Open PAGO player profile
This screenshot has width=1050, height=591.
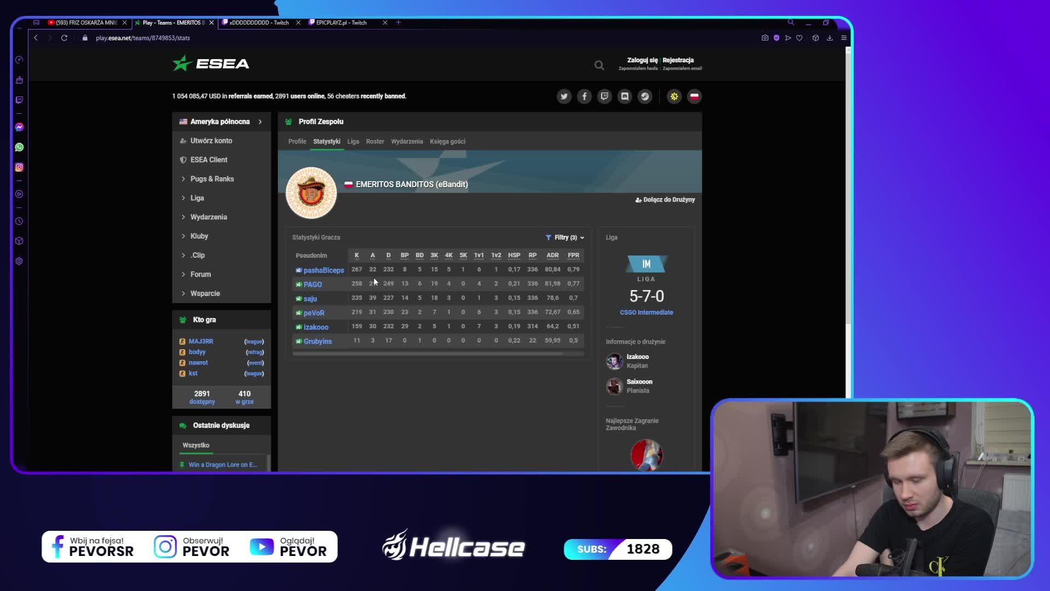(x=313, y=285)
